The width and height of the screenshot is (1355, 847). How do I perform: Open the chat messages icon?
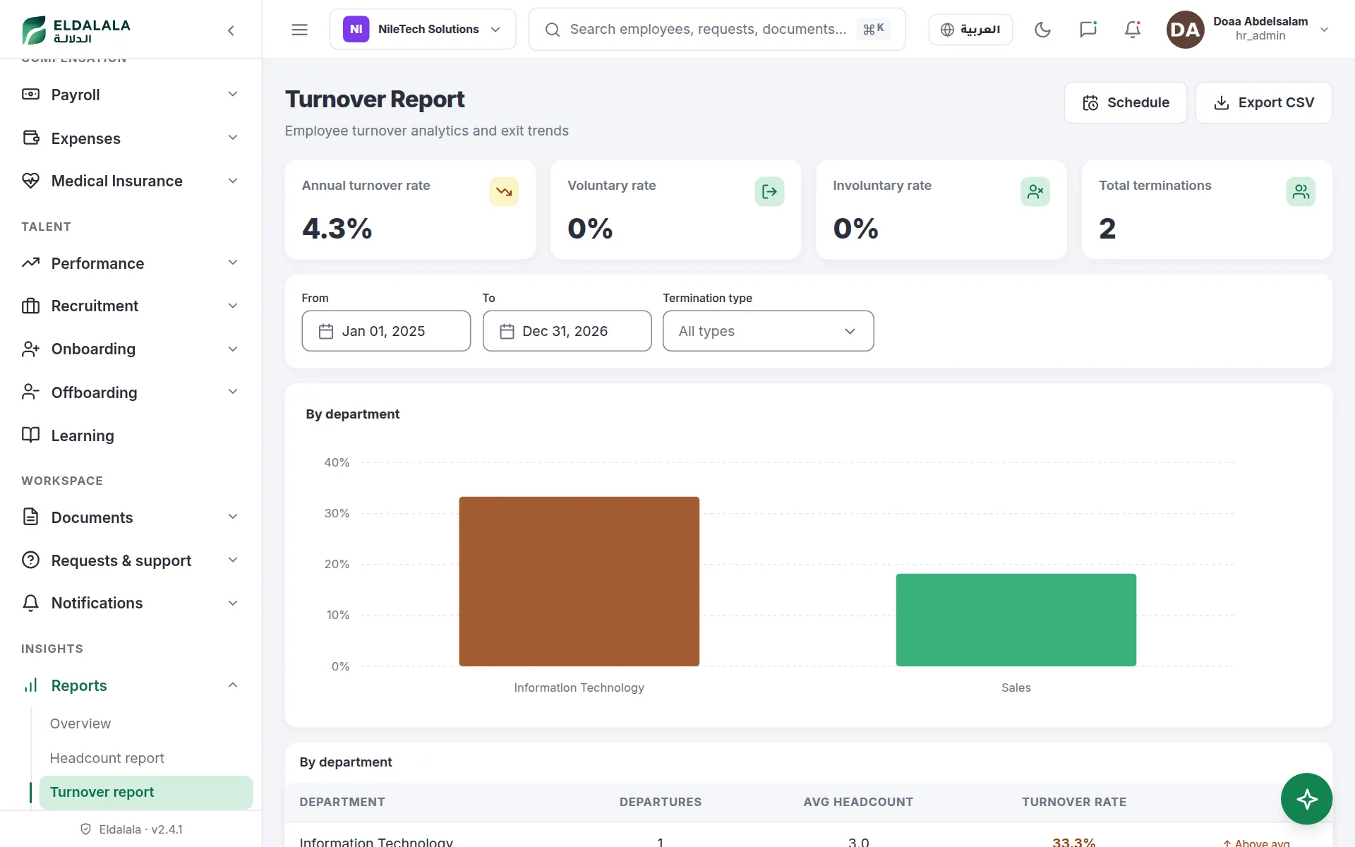click(x=1088, y=30)
